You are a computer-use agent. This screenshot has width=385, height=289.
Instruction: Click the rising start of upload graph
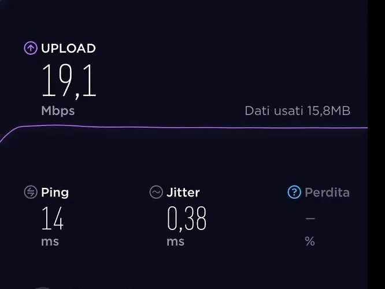click(x=9, y=134)
